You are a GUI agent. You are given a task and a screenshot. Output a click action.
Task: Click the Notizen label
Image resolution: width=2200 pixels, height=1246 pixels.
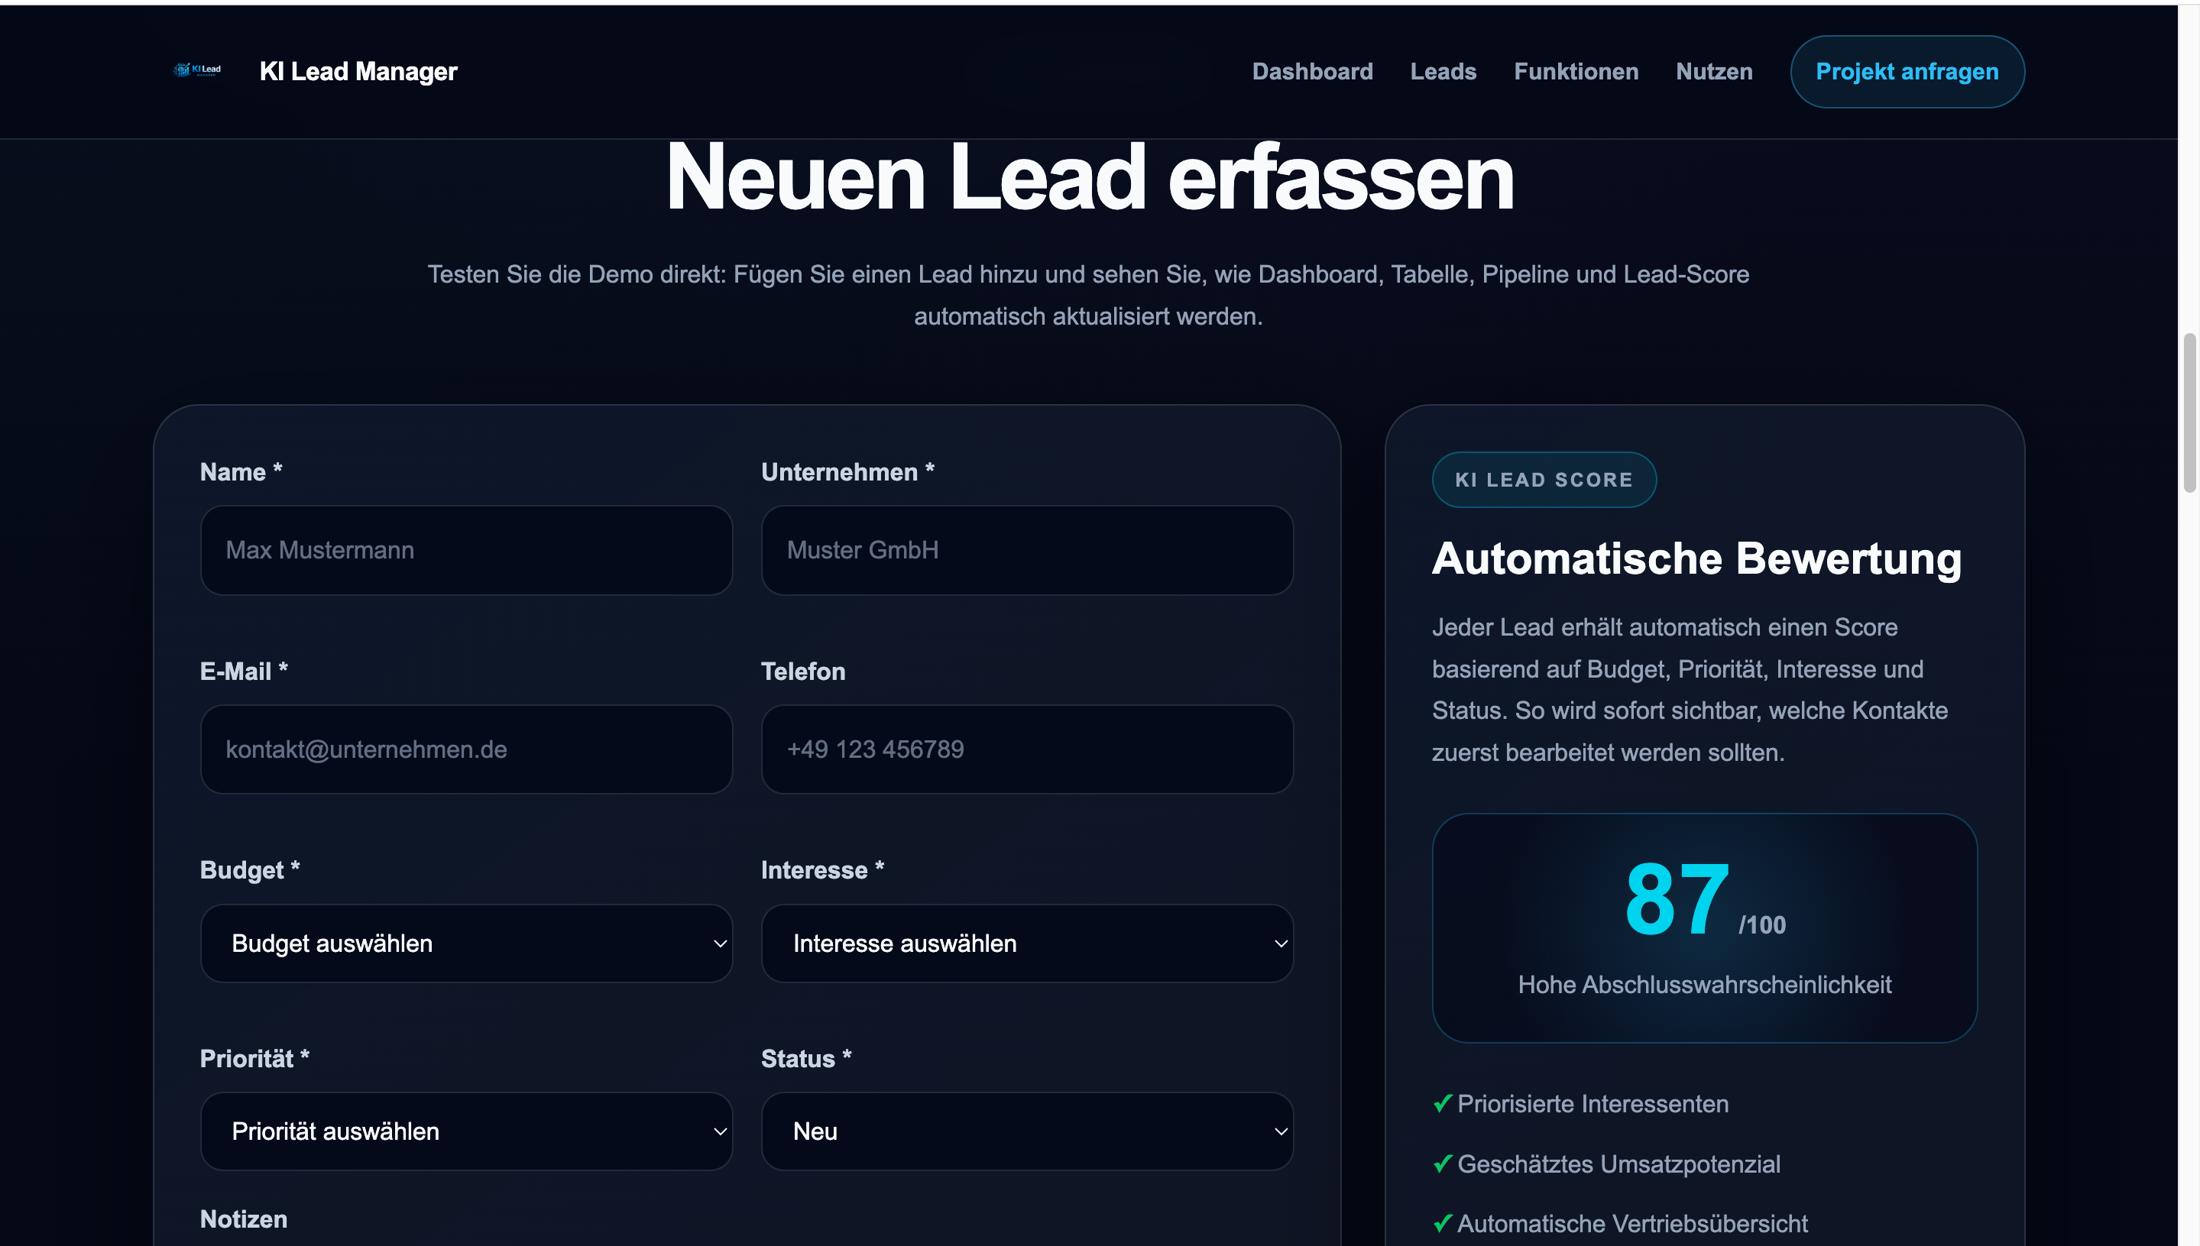[x=244, y=1219]
